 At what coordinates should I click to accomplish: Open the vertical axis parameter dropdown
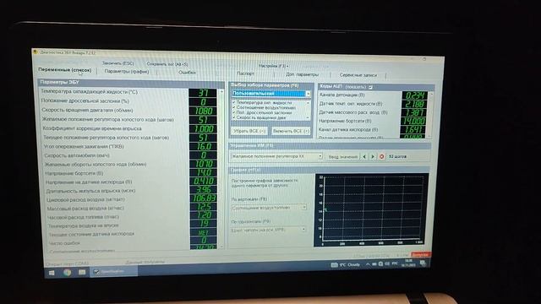[x=304, y=208]
